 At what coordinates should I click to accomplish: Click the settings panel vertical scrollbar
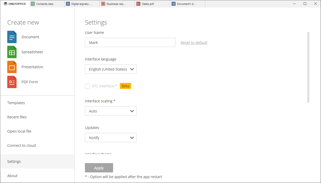click(x=308, y=67)
